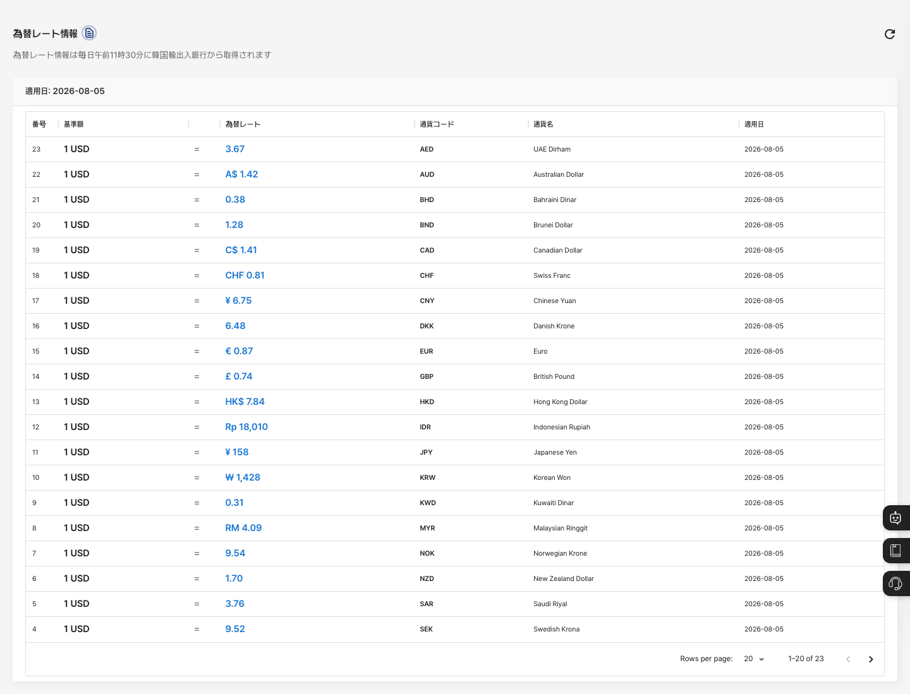
Task: Open the guide book side button
Action: 895,551
